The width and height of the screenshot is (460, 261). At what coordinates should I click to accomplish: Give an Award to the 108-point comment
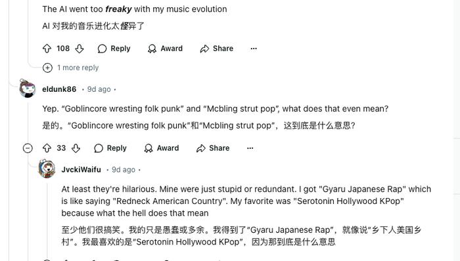point(165,49)
